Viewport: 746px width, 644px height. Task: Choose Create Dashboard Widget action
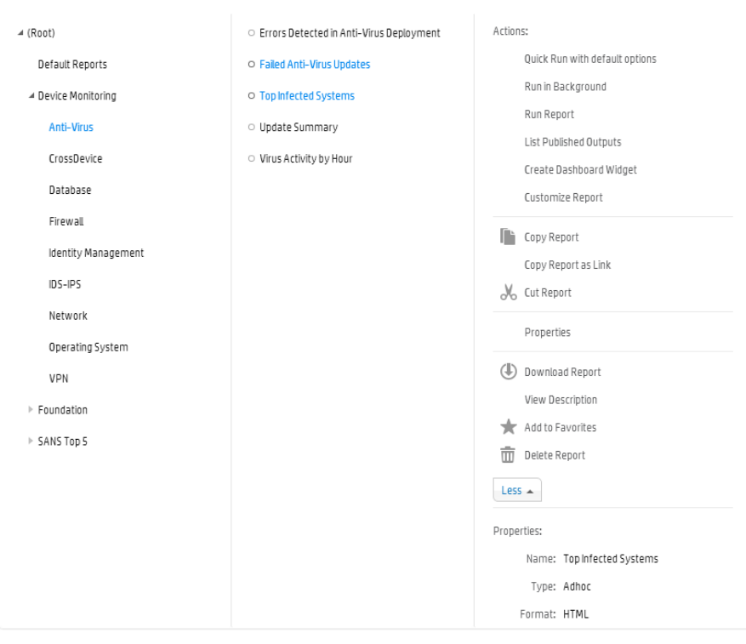[x=580, y=170]
